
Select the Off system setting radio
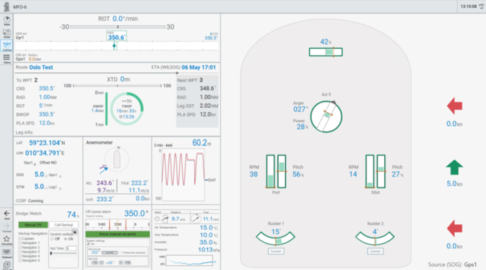[x=52, y=239]
